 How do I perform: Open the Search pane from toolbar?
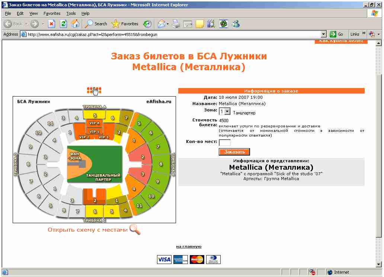96,24
